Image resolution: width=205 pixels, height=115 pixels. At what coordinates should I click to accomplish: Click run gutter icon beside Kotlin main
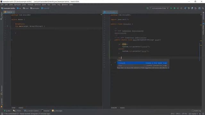pos(7,26)
